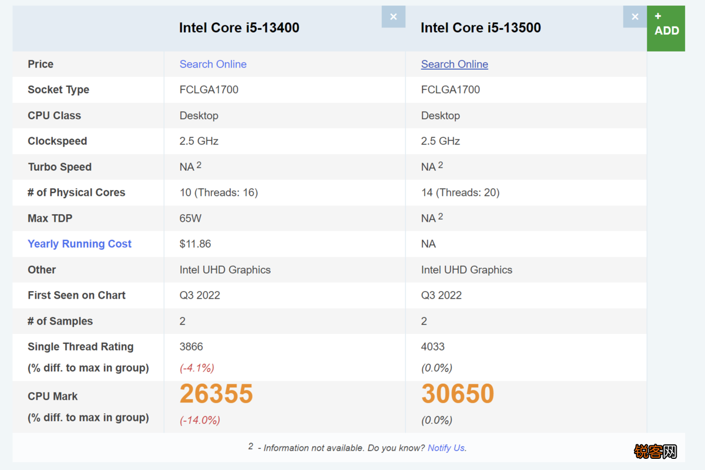This screenshot has width=705, height=470.
Task: Click the Single Thread Rating label
Action: (x=80, y=347)
